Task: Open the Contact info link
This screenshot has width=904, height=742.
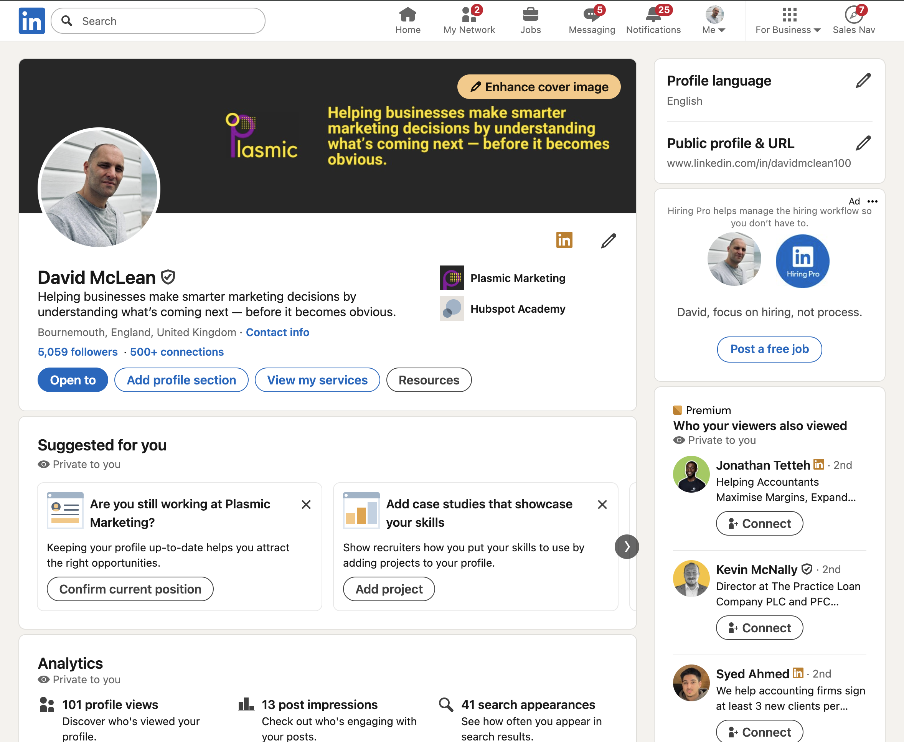Action: coord(277,333)
